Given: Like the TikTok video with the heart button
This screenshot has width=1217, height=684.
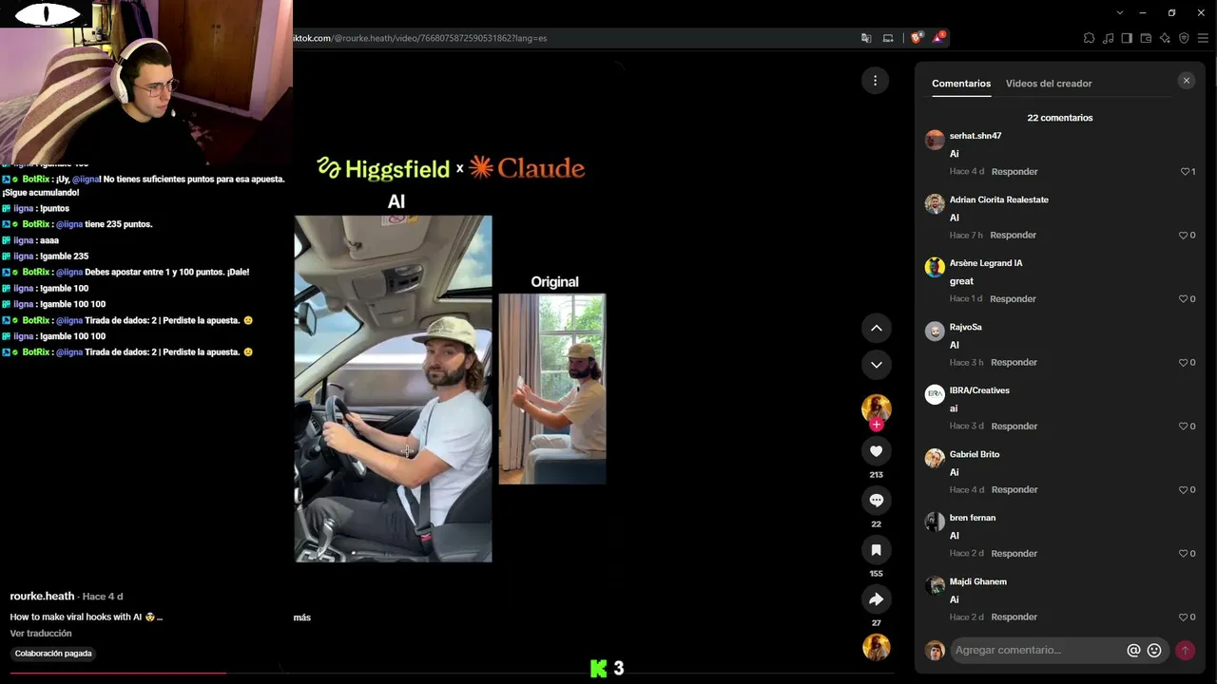Looking at the screenshot, I should (x=876, y=451).
